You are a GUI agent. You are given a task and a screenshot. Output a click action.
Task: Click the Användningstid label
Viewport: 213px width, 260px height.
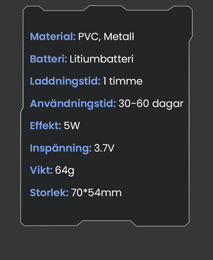[x=73, y=104]
